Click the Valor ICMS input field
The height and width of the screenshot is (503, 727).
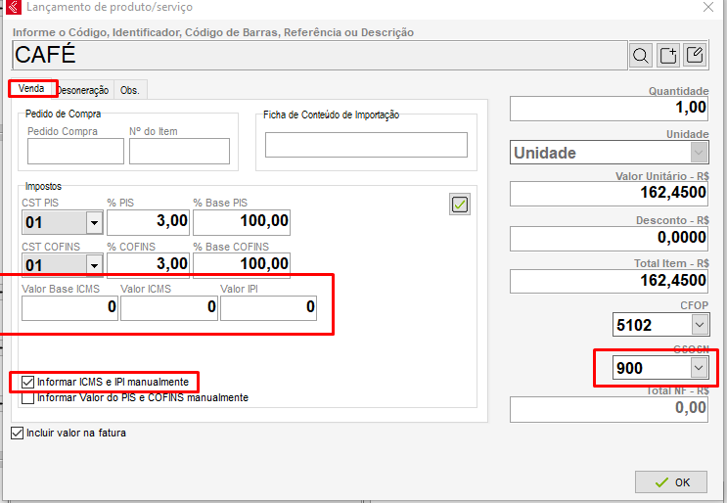point(169,308)
